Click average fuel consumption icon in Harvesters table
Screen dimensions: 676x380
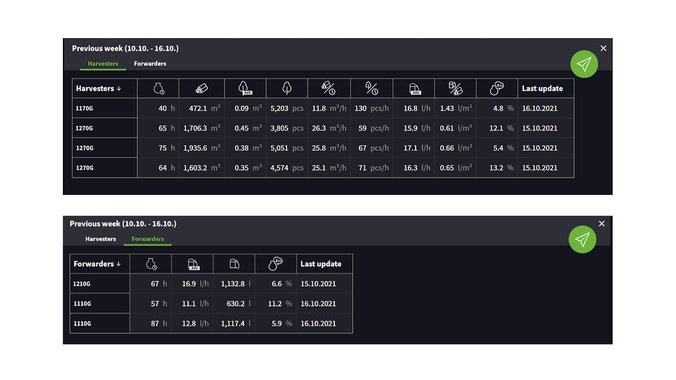tap(414, 89)
